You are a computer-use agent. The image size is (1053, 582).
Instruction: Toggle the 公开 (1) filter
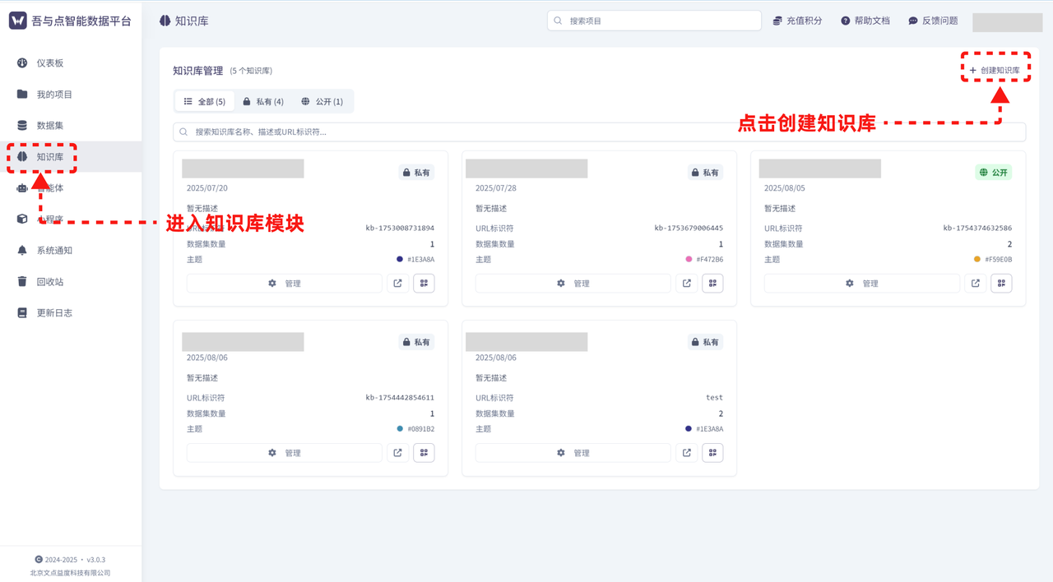tap(322, 101)
